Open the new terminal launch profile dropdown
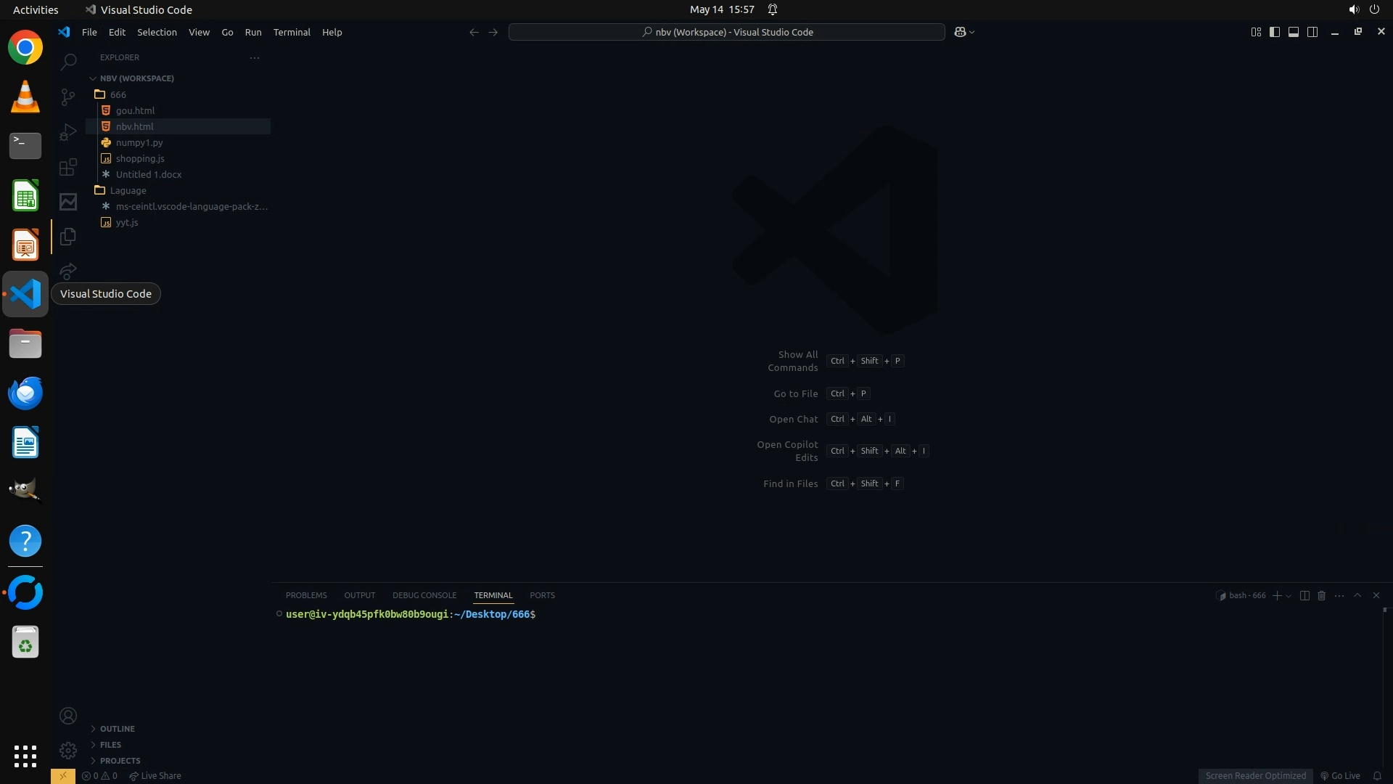 click(x=1289, y=596)
